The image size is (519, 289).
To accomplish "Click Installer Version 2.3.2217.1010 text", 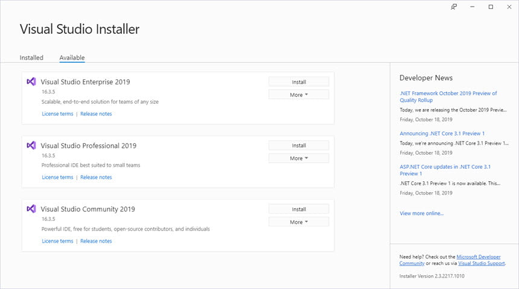I will [x=431, y=276].
